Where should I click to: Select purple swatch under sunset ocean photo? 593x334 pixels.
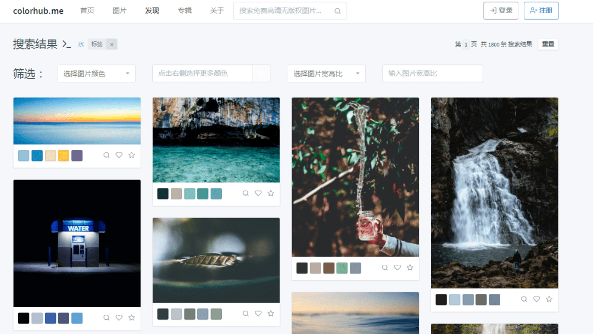pyautogui.click(x=77, y=155)
